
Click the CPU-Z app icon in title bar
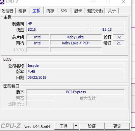2,2
